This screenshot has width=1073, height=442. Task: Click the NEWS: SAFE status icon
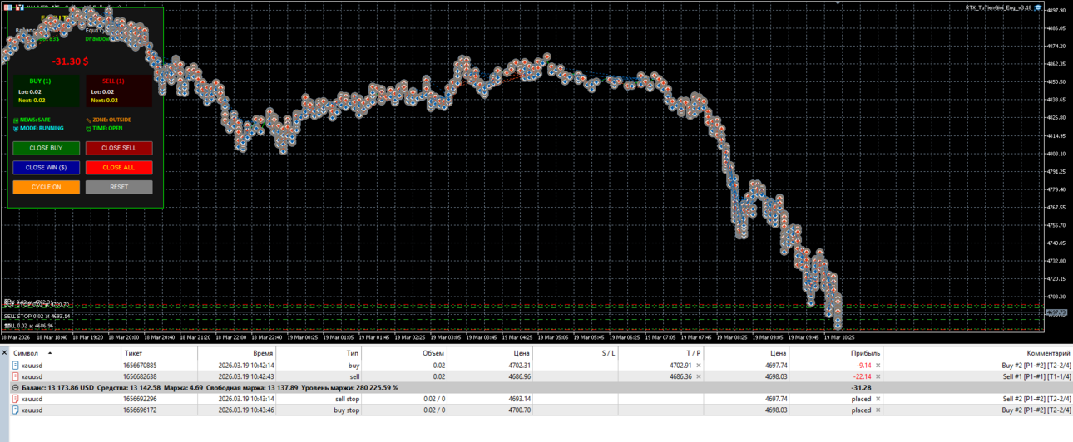[16, 120]
